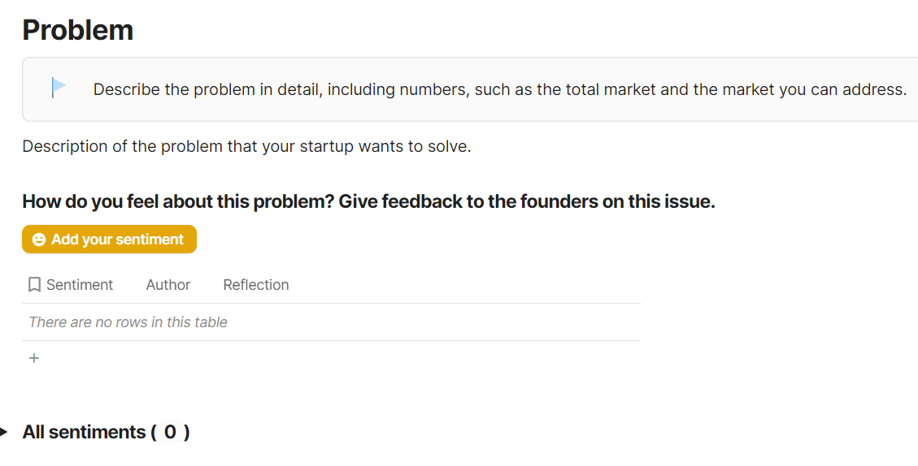Screen dimensions: 918x466
Task: Select the 'How do you feel' question heading
Action: coord(368,201)
